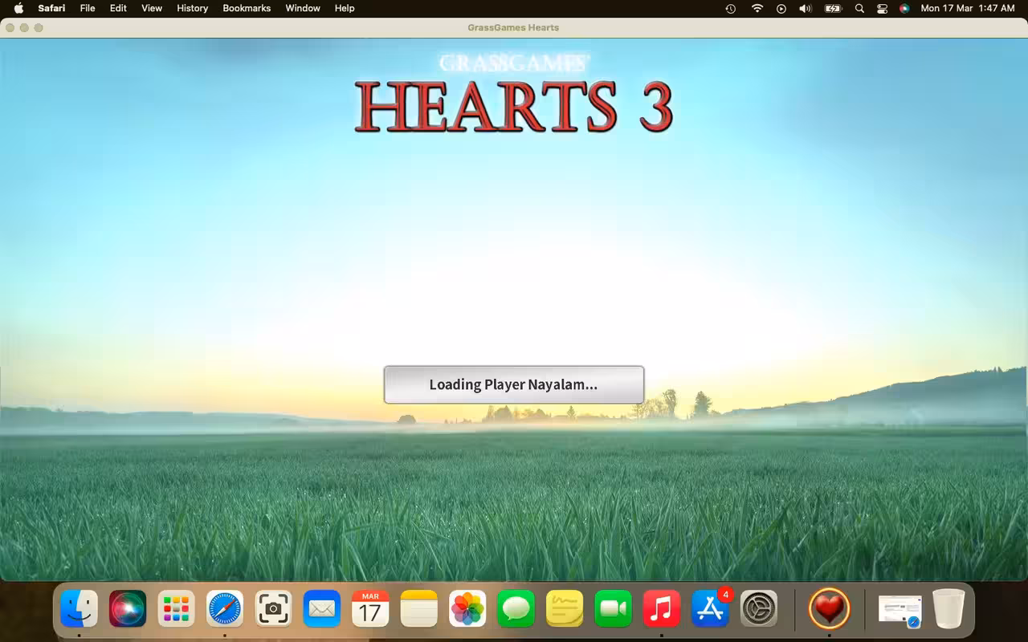Screen dimensions: 1028x642
Task: Open Control Center
Action: click(882, 8)
